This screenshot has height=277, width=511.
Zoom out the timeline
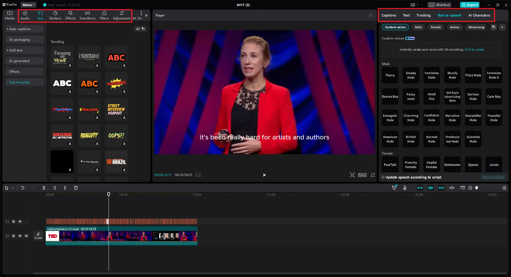pyautogui.click(x=470, y=188)
